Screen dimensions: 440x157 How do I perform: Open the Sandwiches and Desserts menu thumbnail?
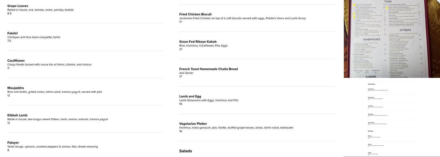392,118
